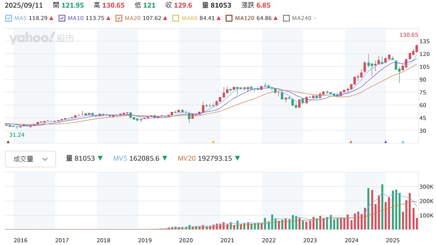Click the light blue triangle event marker
The height and width of the screenshot is (245, 436).
point(403,141)
